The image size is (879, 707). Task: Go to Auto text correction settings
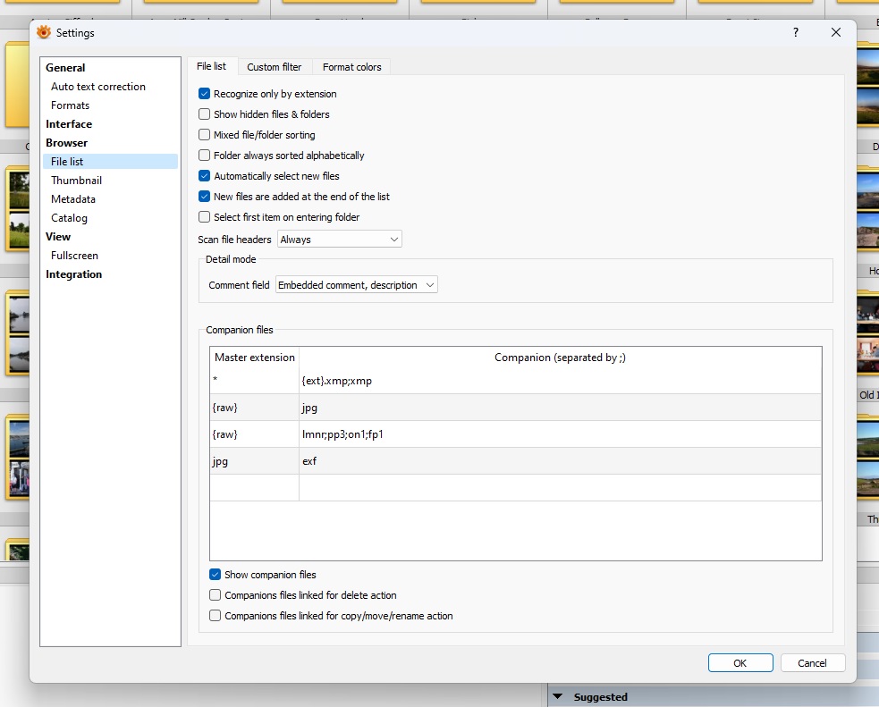[98, 87]
